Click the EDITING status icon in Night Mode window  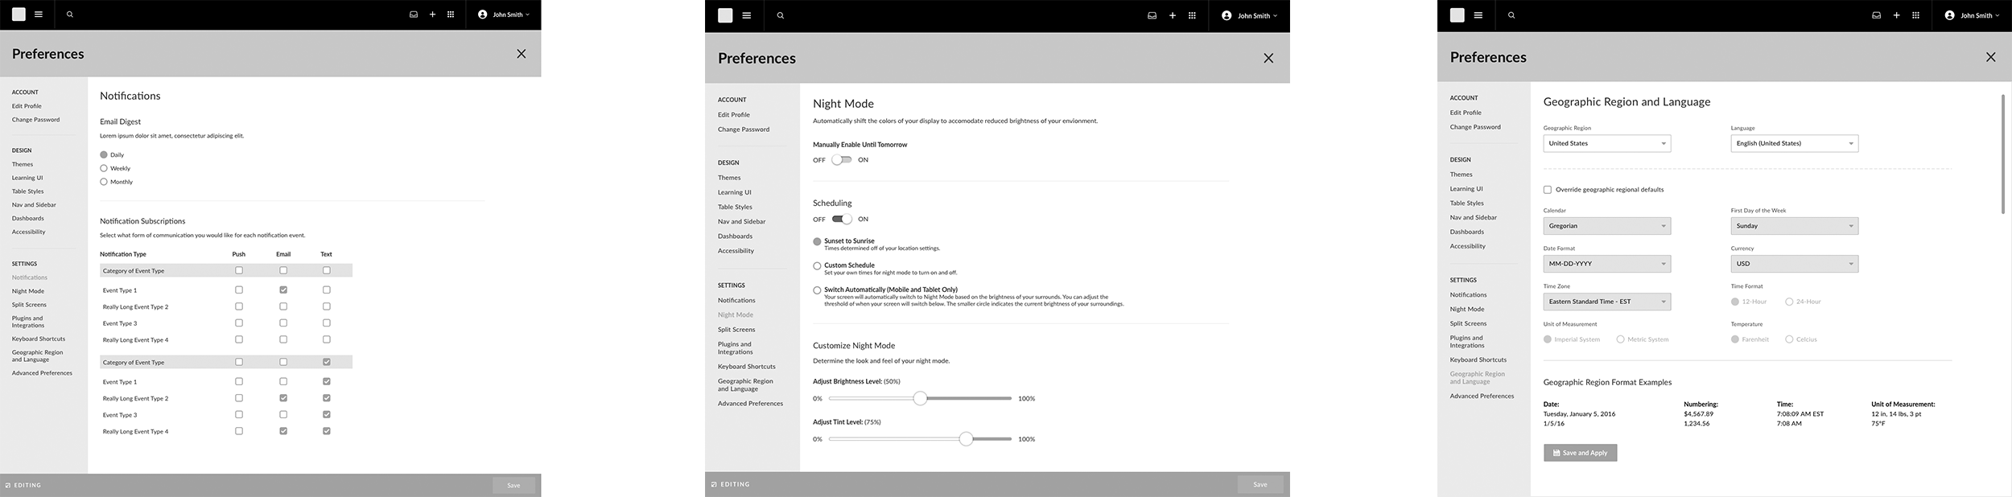714,485
